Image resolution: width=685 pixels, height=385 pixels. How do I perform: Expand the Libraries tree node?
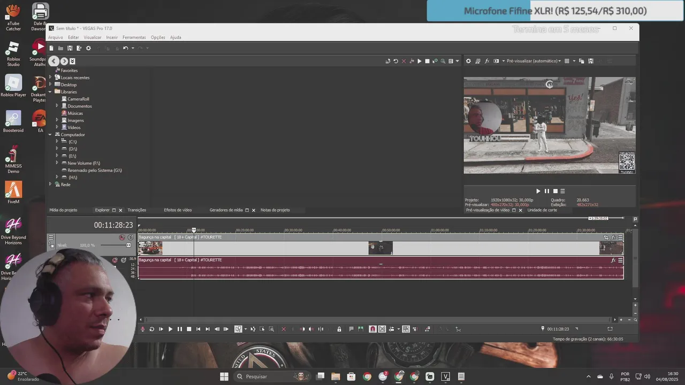[x=50, y=92]
